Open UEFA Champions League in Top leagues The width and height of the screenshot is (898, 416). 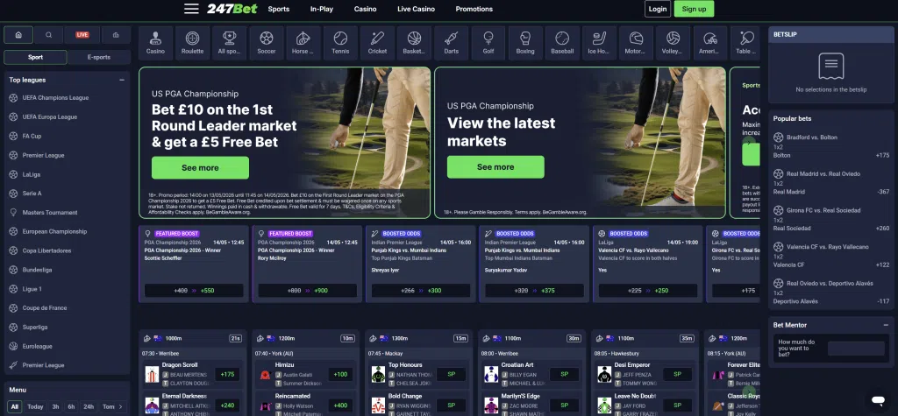[55, 98]
